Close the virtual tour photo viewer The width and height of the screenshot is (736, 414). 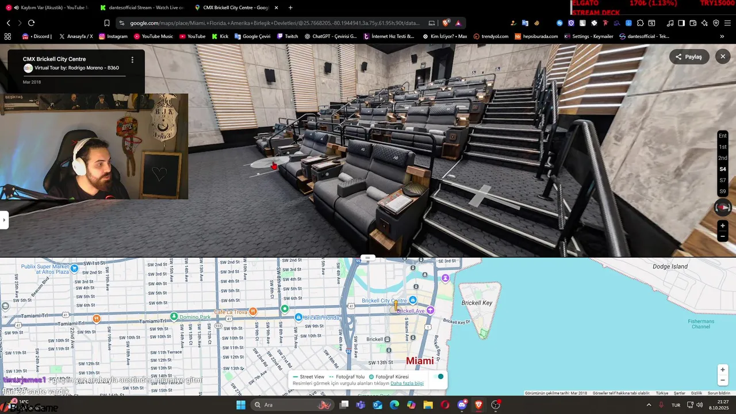(x=723, y=56)
